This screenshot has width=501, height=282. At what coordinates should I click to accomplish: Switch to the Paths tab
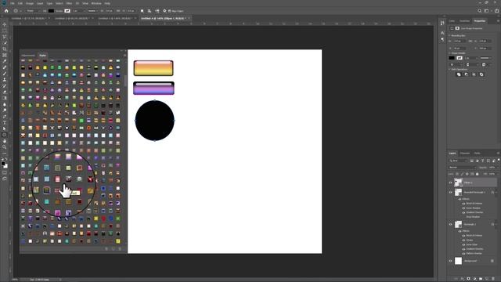coord(478,154)
